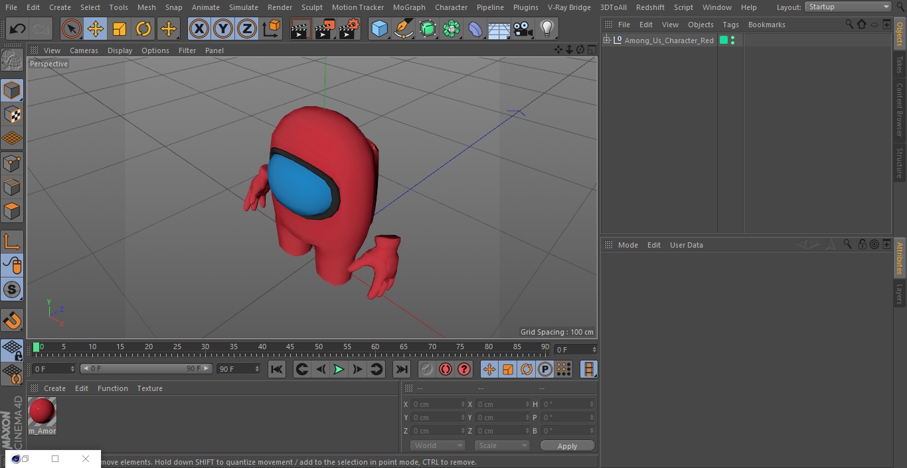Viewport: 907px width, 468px height.
Task: Go to end of animation
Action: (401, 369)
